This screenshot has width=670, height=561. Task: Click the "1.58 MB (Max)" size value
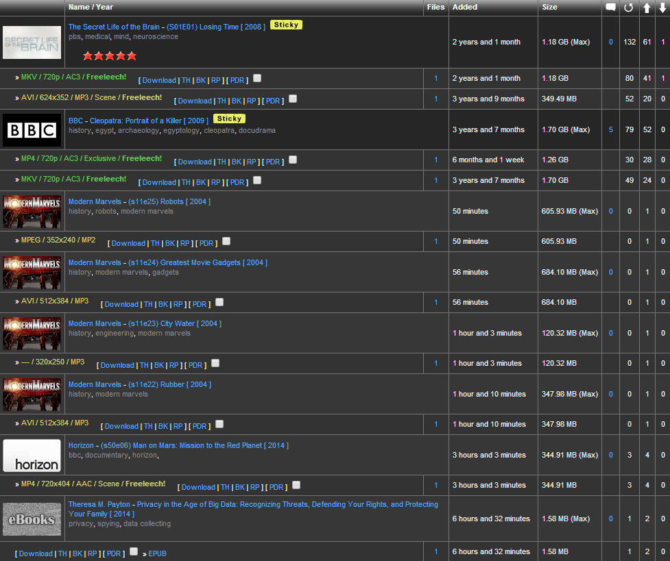coord(566,519)
